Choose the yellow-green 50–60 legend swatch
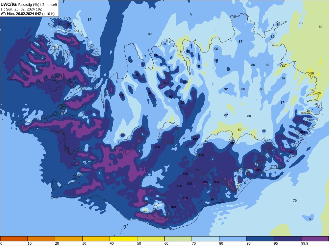This screenshot has height=246, width=329. [x=151, y=239]
